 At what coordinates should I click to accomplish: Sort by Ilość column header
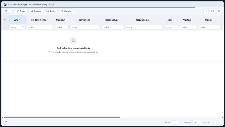[x=170, y=20]
